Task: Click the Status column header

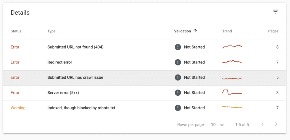Action: pyautogui.click(x=16, y=31)
